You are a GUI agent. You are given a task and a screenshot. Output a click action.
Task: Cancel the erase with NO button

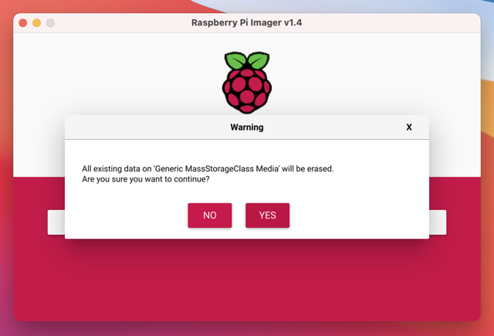210,216
